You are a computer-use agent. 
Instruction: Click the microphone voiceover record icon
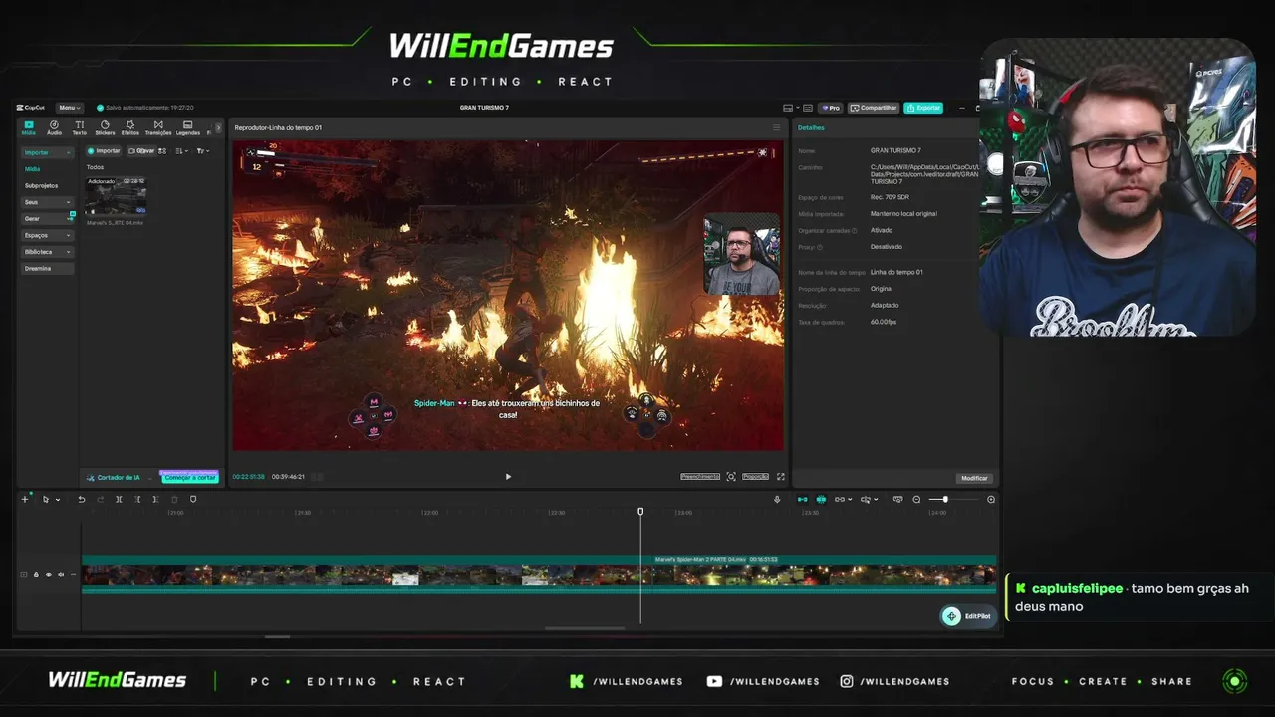coord(777,499)
